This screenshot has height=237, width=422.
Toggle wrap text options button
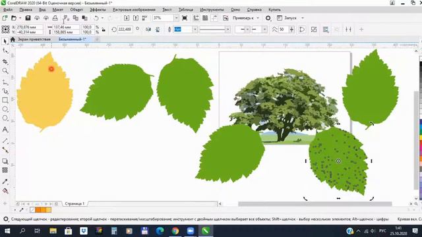(x=326, y=30)
